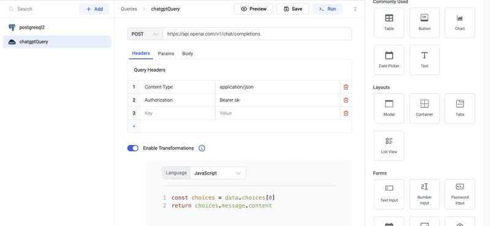Select the Button widget
490x226 pixels.
pos(424,23)
